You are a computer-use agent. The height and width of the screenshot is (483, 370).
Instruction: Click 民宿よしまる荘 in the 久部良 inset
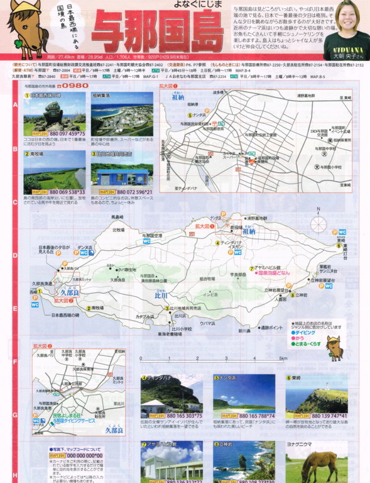click(x=67, y=416)
